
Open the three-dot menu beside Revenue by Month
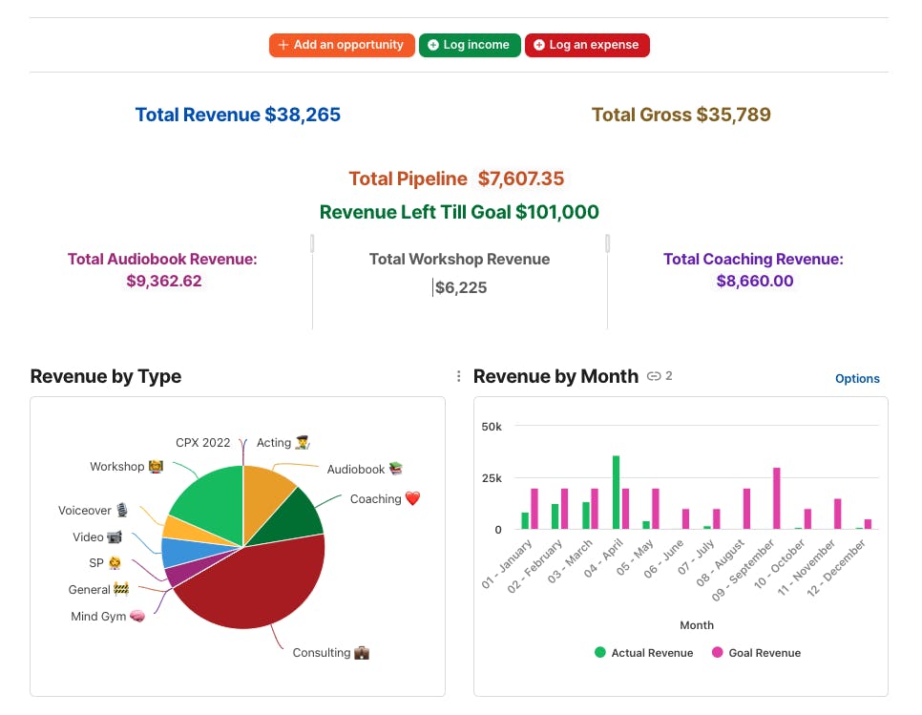coord(459,376)
